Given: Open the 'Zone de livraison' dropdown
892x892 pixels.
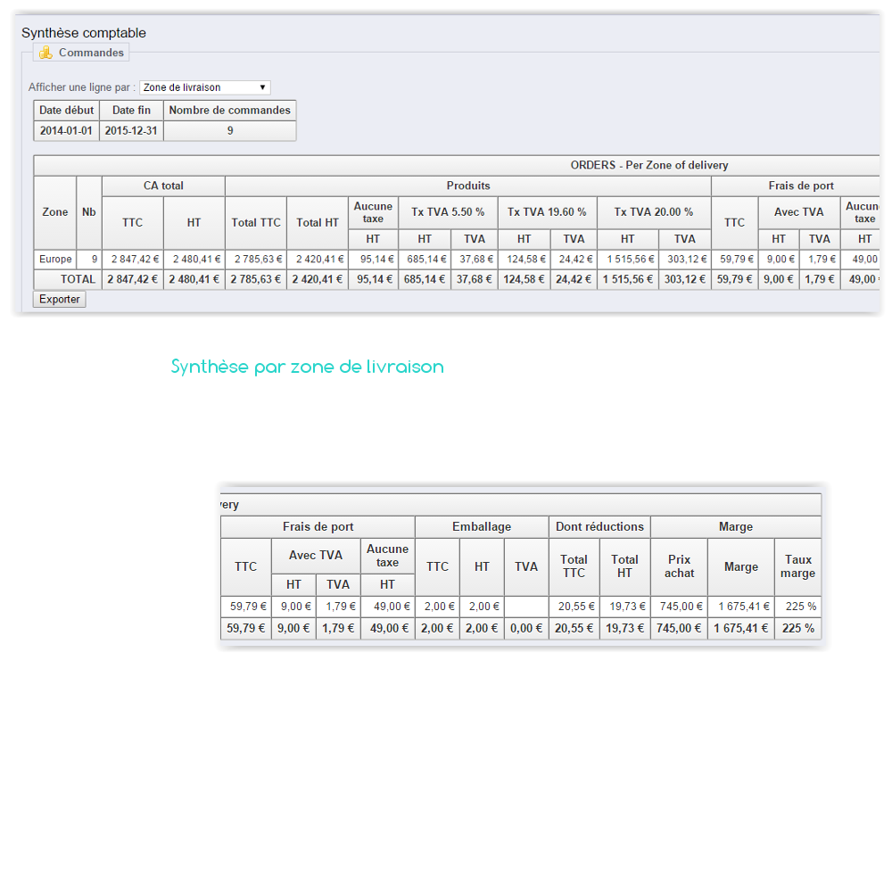Looking at the screenshot, I should point(204,87).
